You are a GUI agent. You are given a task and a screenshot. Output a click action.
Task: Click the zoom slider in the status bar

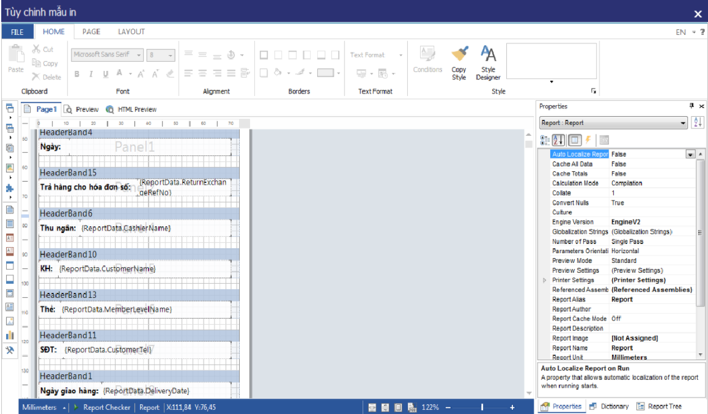pyautogui.click(x=482, y=407)
